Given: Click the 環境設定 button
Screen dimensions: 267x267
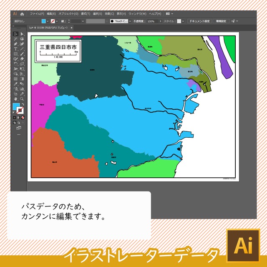Looking at the screenshot, I should click(221, 21).
